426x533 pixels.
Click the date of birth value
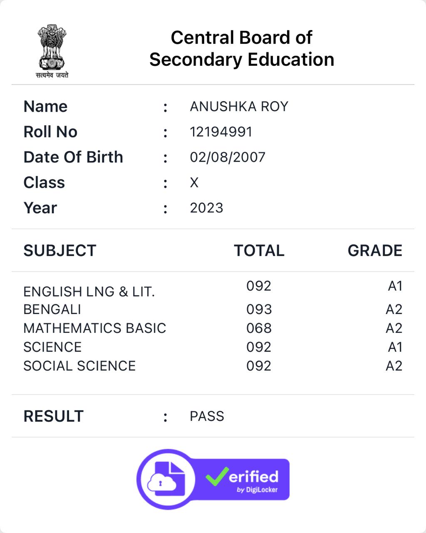coord(228,157)
